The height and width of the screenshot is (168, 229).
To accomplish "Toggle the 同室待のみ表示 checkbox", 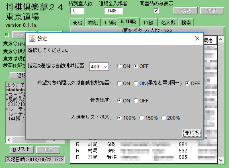I will point(156,11).
